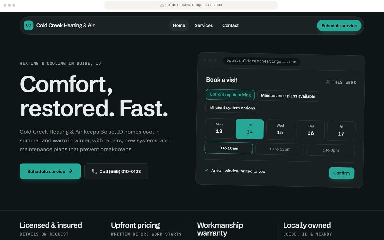Screen dimensions: 384x240
Task: Select the Tue 14 day tile
Action: (250, 129)
